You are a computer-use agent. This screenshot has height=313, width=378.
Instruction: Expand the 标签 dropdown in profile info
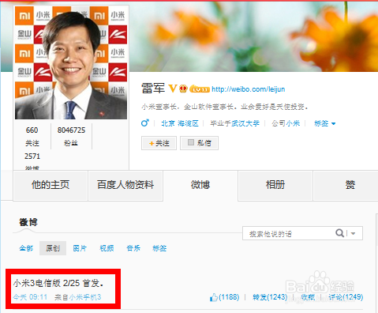325,123
